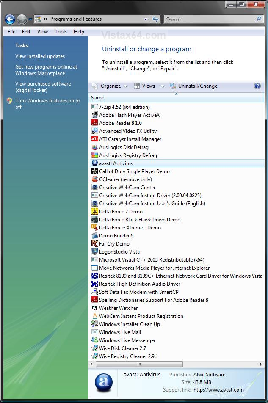Click the Creative WebCam Center icon
Image resolution: width=268 pixels, height=403 pixels.
pyautogui.click(x=94, y=187)
